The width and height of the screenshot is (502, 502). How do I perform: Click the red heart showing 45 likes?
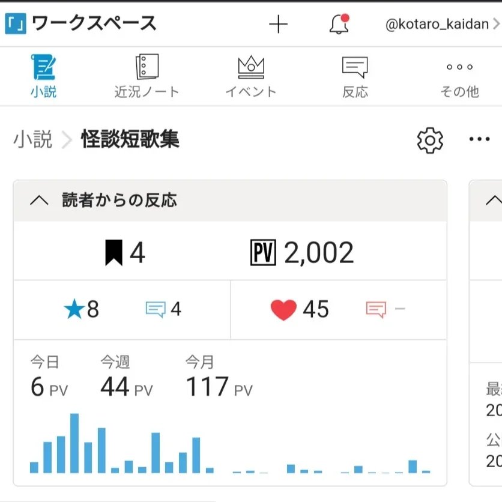coord(283,310)
